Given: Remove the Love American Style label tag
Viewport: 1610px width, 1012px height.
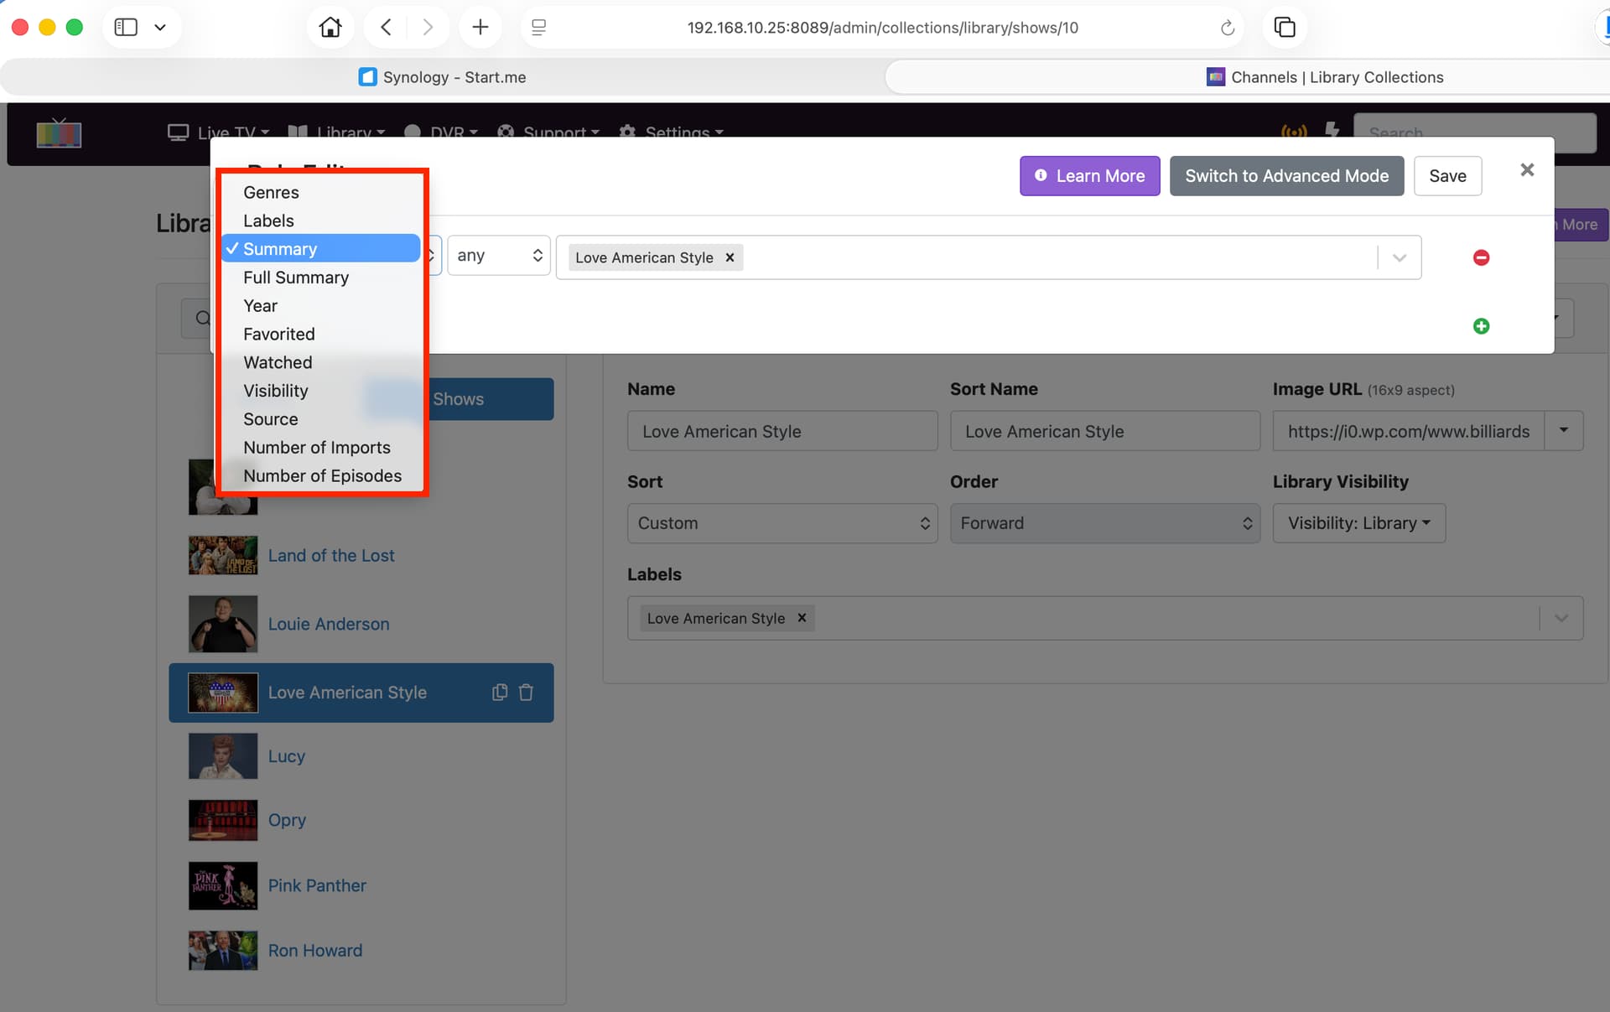Looking at the screenshot, I should tap(802, 618).
